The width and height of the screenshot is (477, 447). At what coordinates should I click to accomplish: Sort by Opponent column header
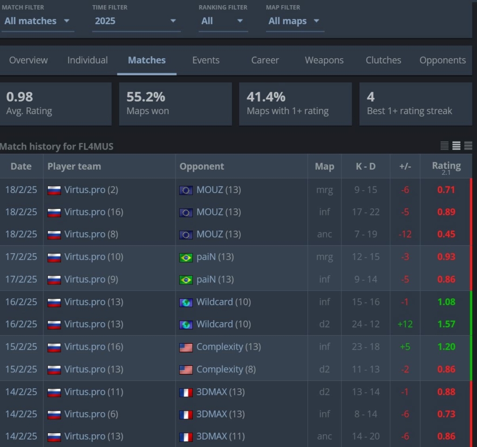[242, 166]
